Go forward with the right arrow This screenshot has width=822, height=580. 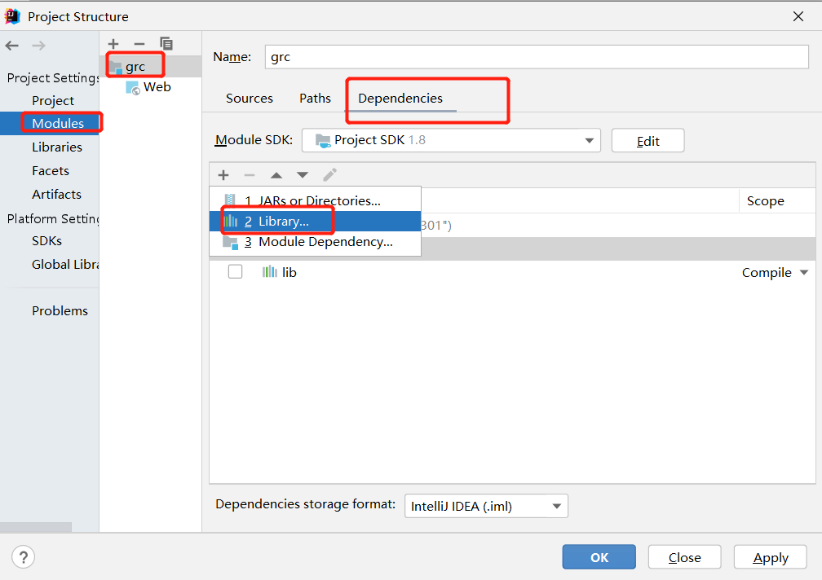point(38,46)
